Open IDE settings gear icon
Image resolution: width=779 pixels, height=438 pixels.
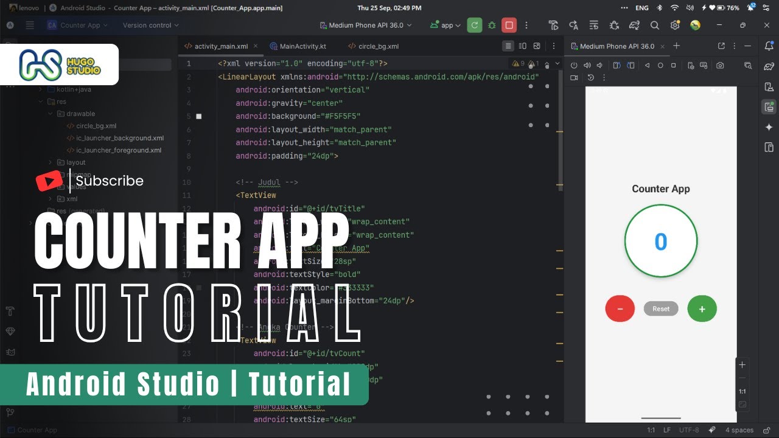[x=675, y=25]
